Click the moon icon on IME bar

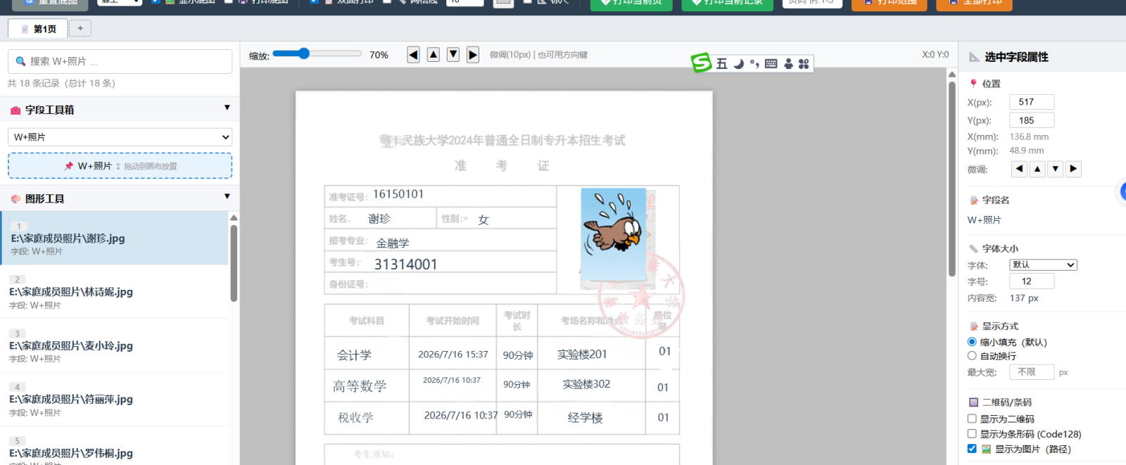pos(738,63)
